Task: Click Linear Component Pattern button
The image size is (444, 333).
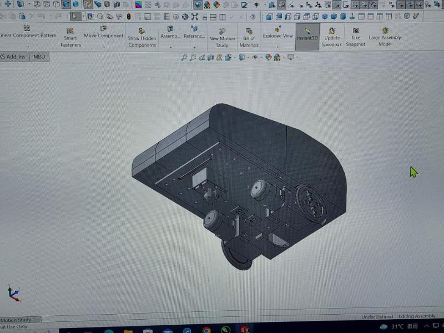Action: [28, 32]
